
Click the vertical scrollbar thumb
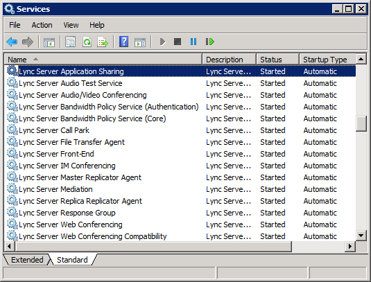tap(361, 123)
